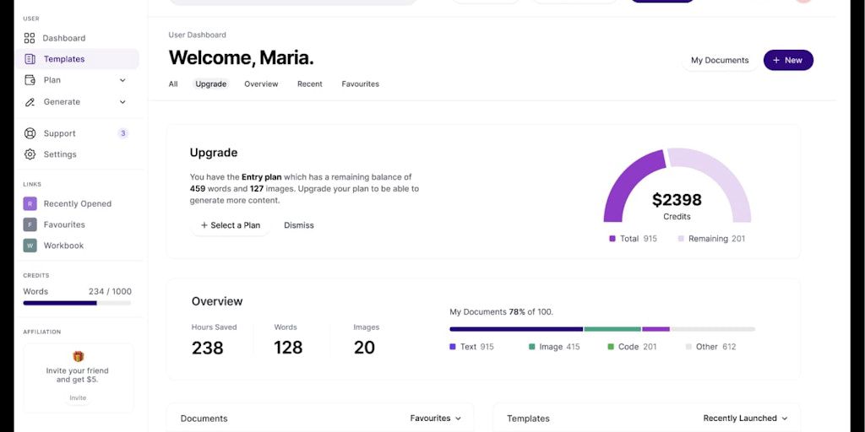
Task: Dismiss the upgrade notice
Action: tap(299, 225)
